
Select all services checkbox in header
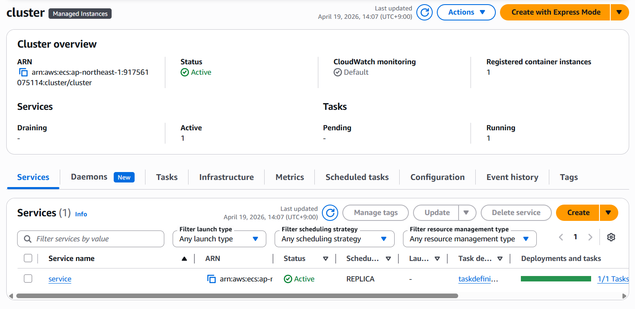tap(28, 258)
